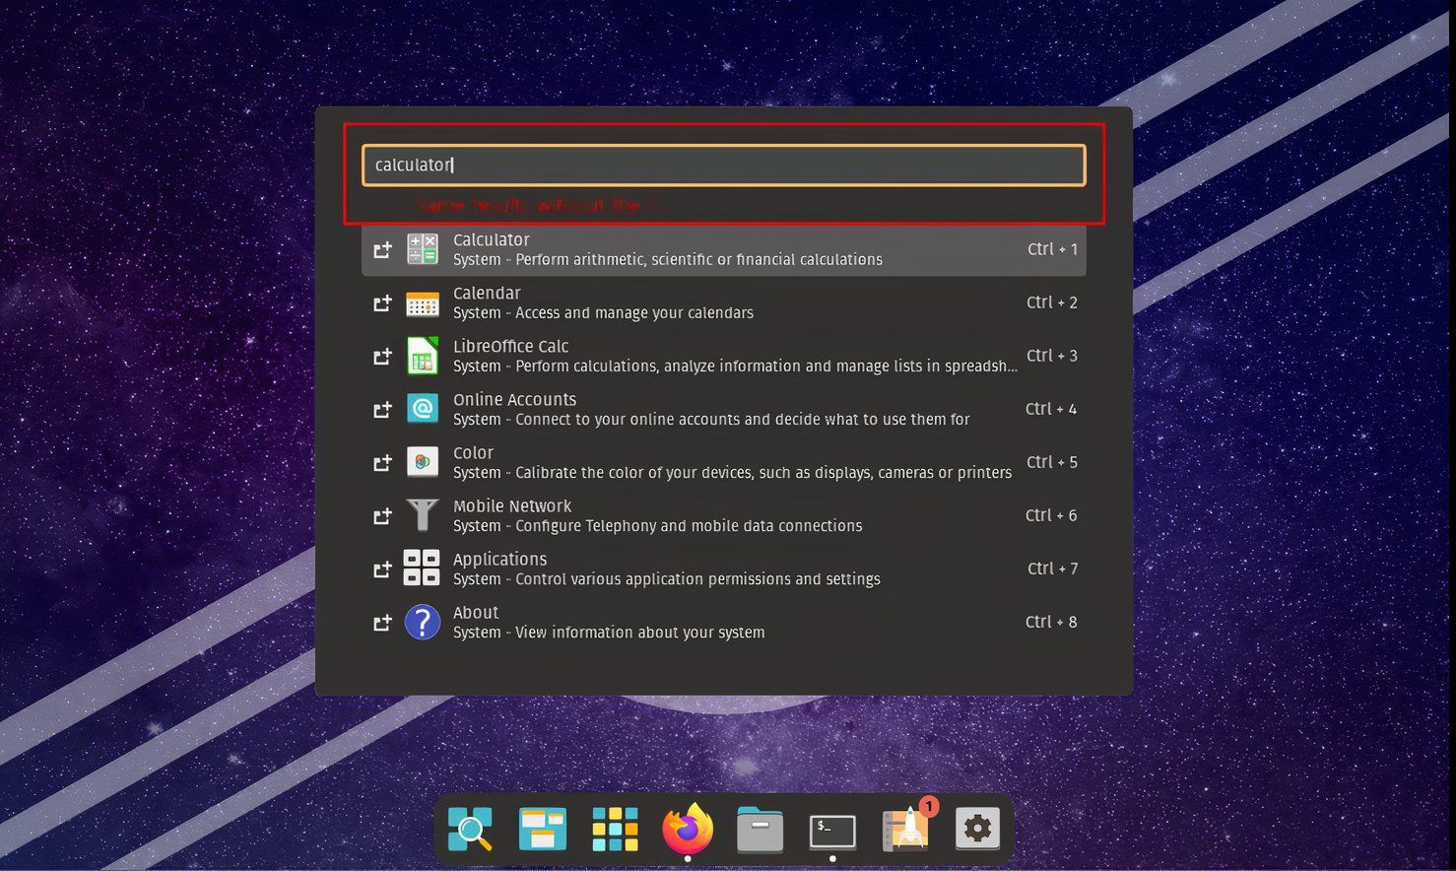Screen dimensions: 1456x871
Task: Click the Online Accounts @ icon
Action: (423, 409)
